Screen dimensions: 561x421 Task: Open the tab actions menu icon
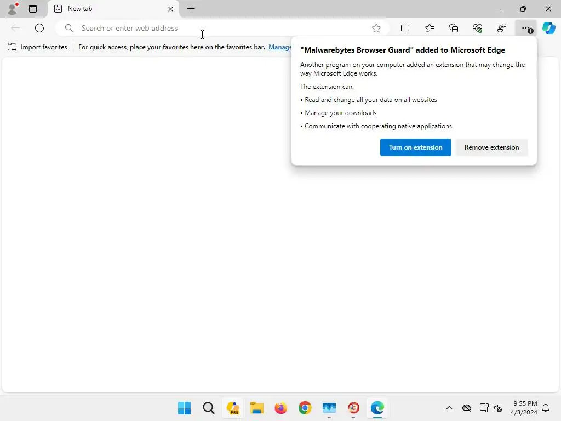[33, 9]
